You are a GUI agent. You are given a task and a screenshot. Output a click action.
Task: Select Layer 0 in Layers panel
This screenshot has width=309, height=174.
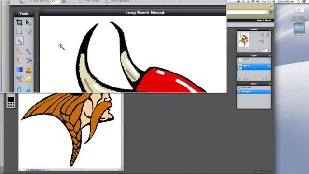tap(254, 67)
